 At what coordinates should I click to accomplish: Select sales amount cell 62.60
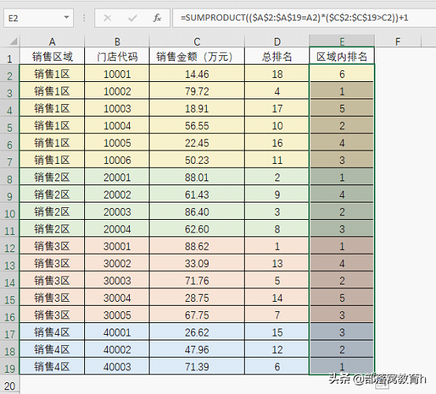pyautogui.click(x=197, y=229)
